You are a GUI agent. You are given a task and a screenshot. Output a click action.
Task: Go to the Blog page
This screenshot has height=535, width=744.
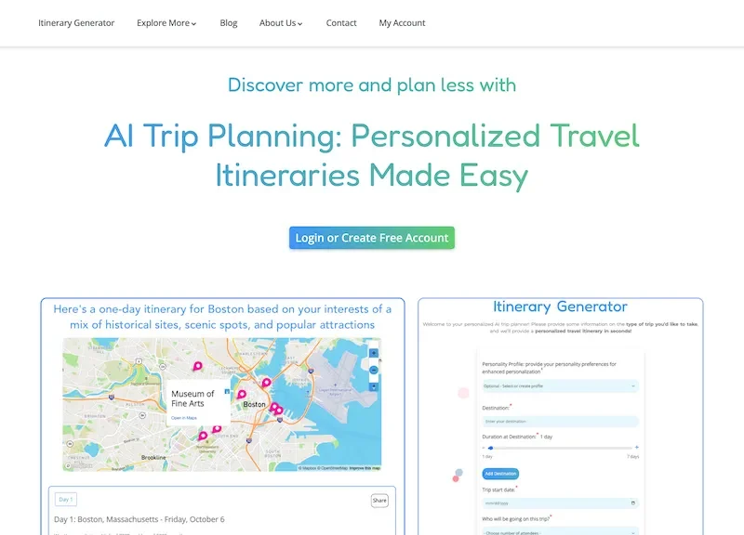(x=229, y=23)
